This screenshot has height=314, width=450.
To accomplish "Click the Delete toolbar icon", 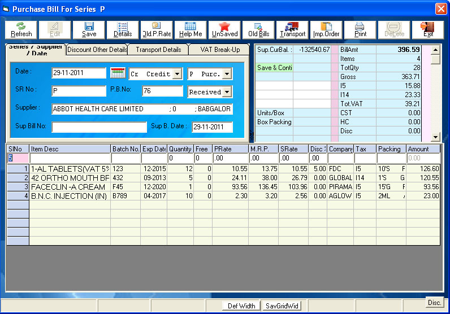I will tap(394, 30).
